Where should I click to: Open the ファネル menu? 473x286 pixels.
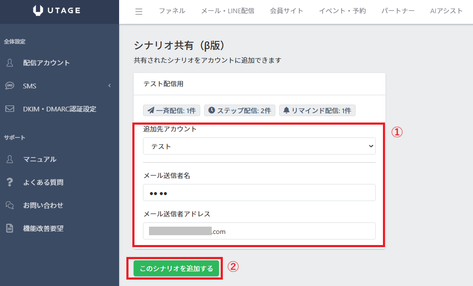coord(172,11)
